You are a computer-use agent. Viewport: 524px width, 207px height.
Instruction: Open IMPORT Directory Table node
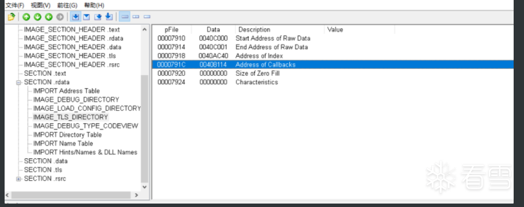67,135
